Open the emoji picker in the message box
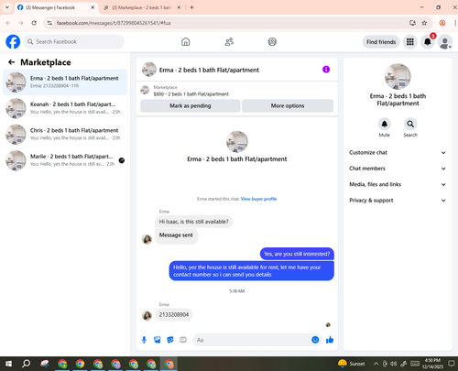Screen dimensions: 458x371 315,340
